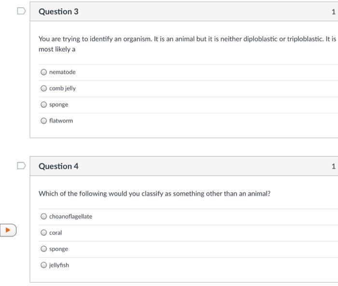
Task: Click the Question 3 header title
Action: [x=58, y=11]
